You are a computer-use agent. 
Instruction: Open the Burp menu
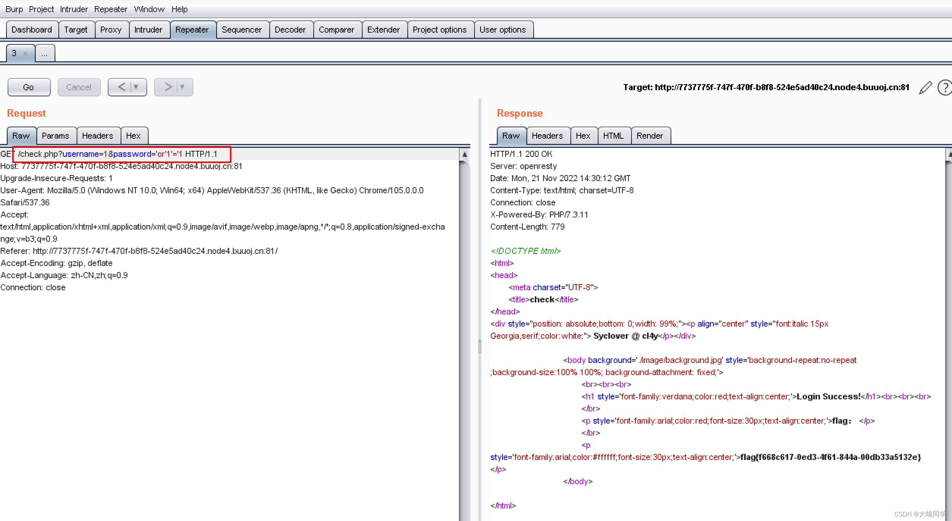[14, 9]
